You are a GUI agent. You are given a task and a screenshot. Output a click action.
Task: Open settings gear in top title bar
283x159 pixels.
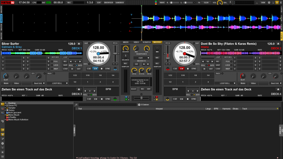coord(269,2)
